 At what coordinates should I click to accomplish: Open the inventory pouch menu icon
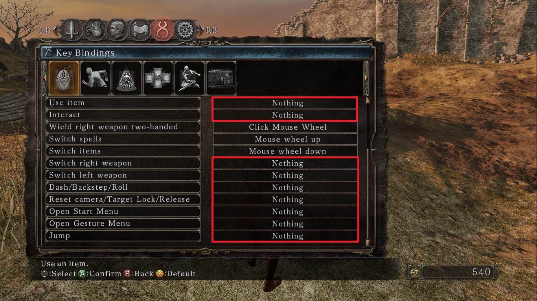[x=95, y=30]
